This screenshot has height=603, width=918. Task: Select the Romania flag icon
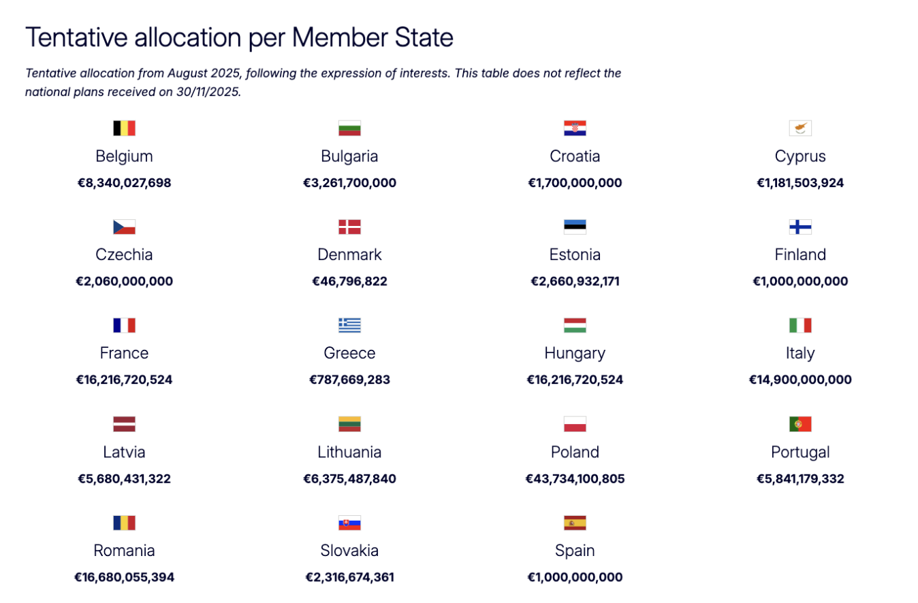point(124,523)
